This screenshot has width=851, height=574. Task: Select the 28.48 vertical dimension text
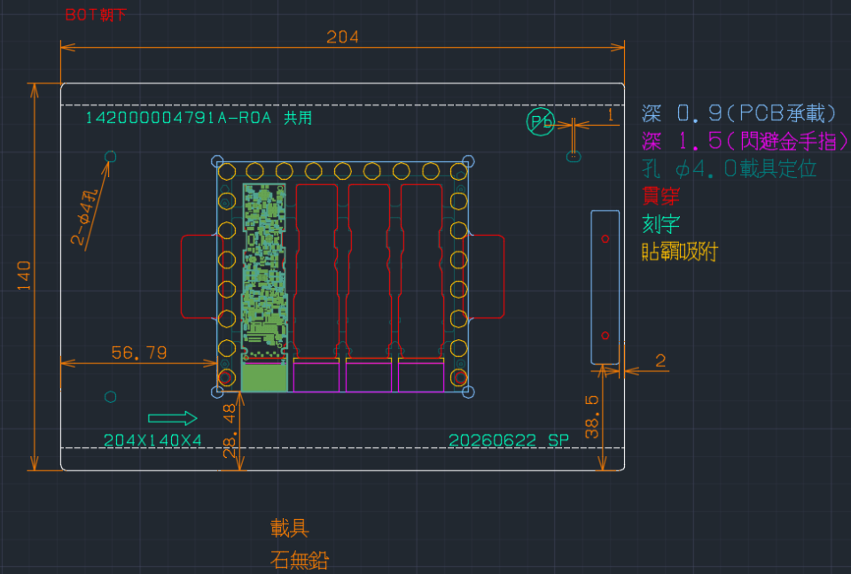(230, 430)
